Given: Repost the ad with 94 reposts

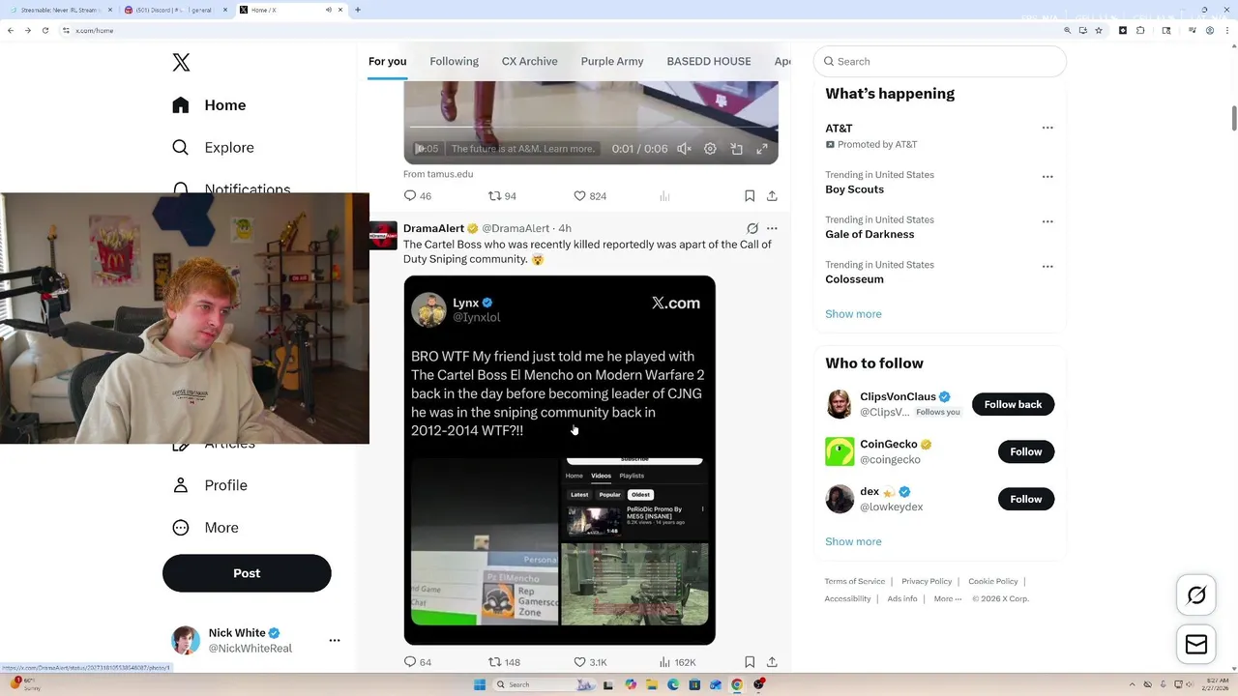Looking at the screenshot, I should point(502,195).
